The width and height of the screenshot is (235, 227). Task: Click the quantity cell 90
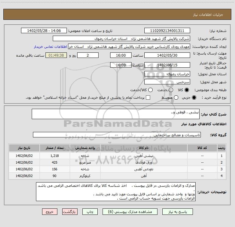55,176
